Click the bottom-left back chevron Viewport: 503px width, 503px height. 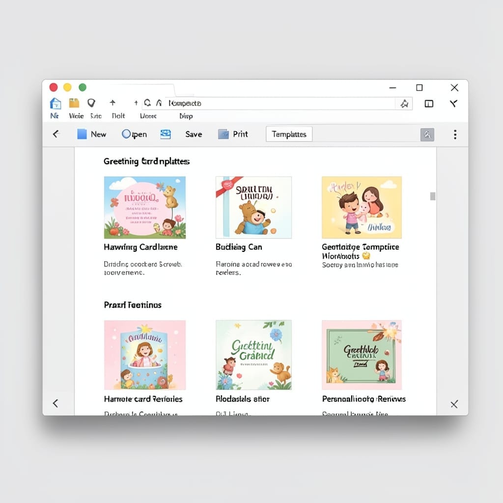(56, 403)
